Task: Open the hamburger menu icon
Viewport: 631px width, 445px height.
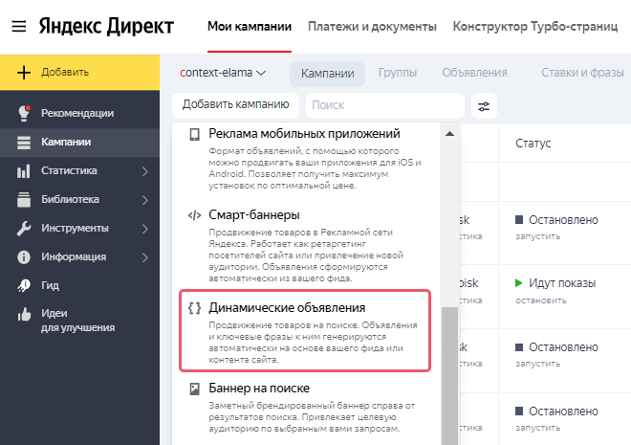Action: 18,27
